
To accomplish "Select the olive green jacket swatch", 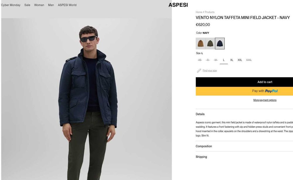I will click(210, 44).
